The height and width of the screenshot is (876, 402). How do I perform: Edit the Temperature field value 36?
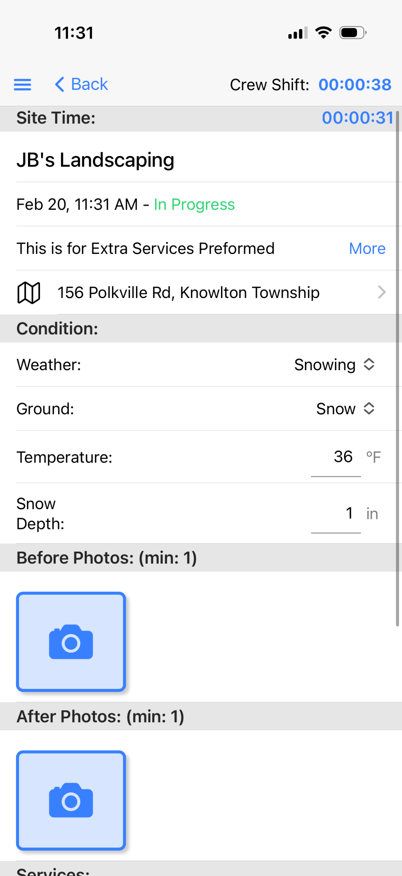tap(336, 457)
